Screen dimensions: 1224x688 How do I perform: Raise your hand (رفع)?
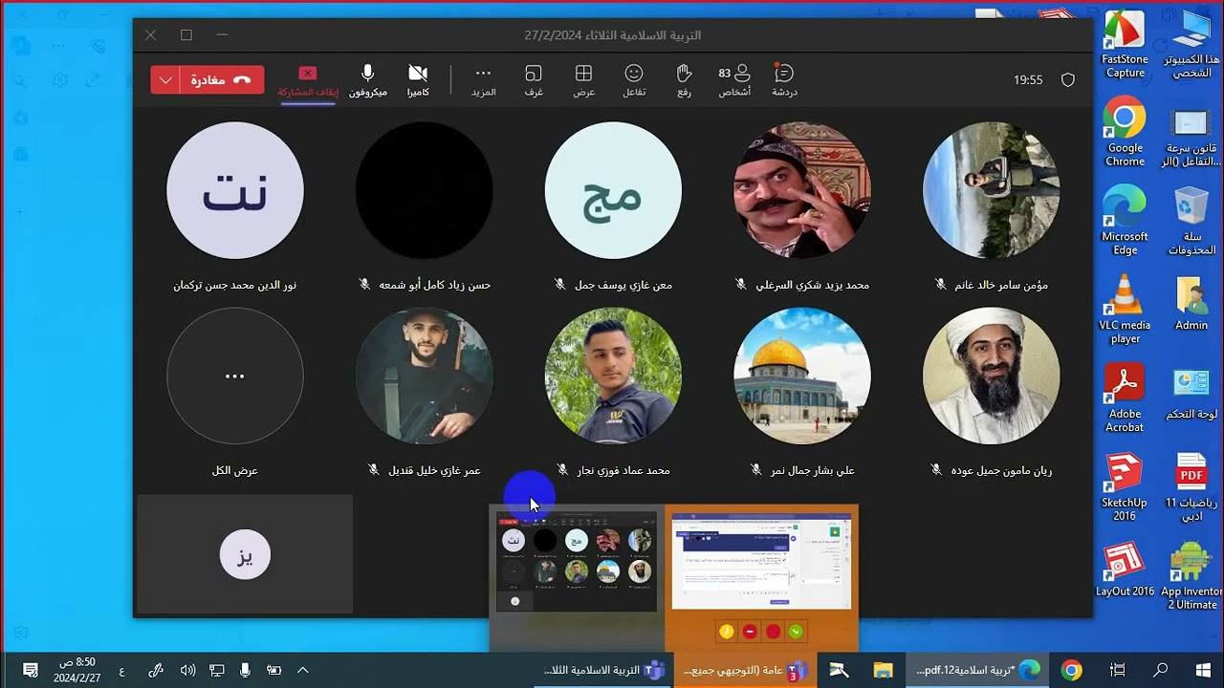(x=684, y=80)
